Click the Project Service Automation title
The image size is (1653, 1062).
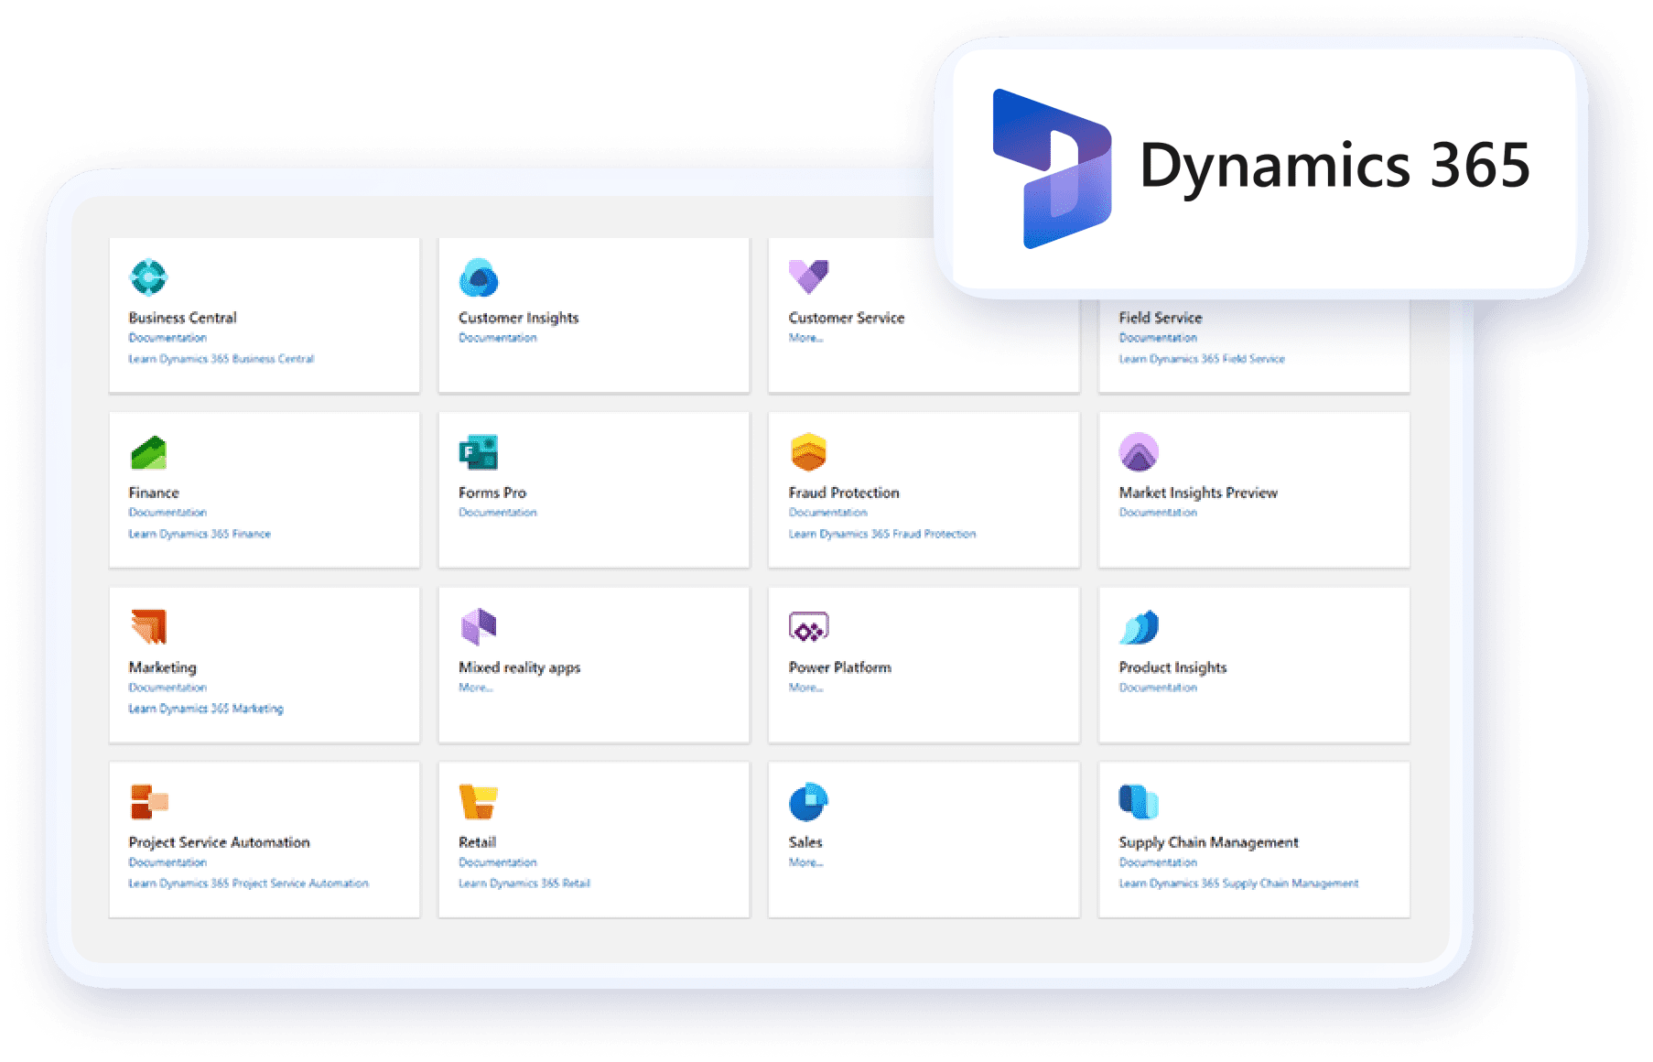pyautogui.click(x=219, y=842)
